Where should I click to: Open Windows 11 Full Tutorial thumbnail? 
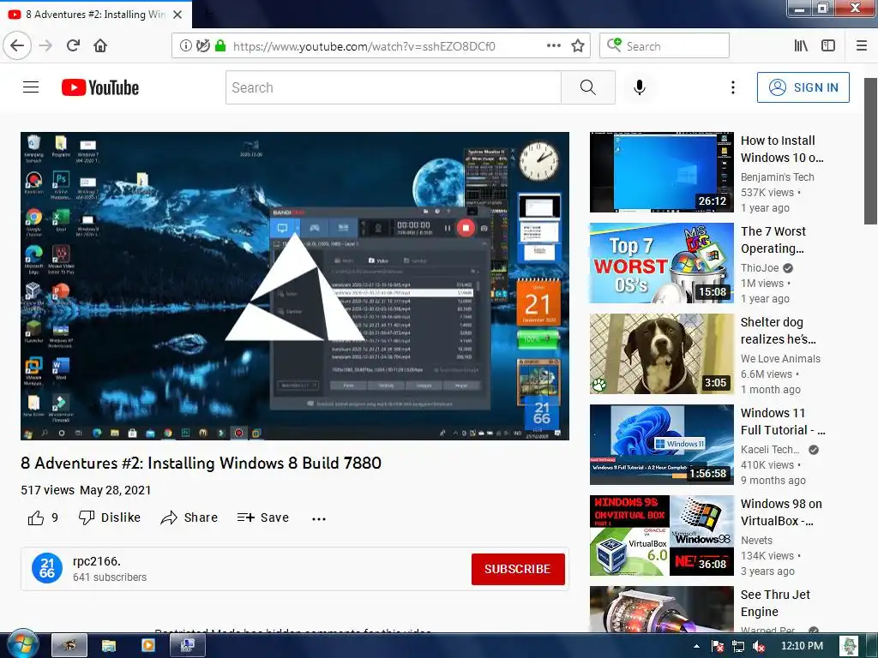click(661, 445)
